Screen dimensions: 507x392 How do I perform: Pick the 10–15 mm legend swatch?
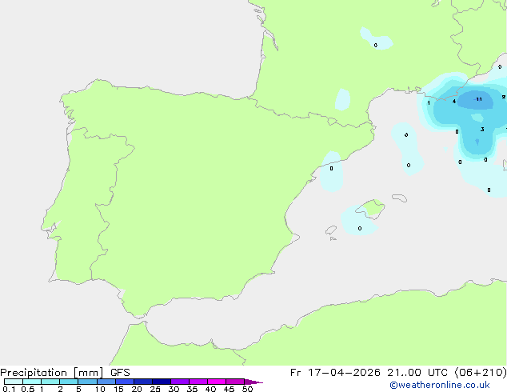(106, 382)
